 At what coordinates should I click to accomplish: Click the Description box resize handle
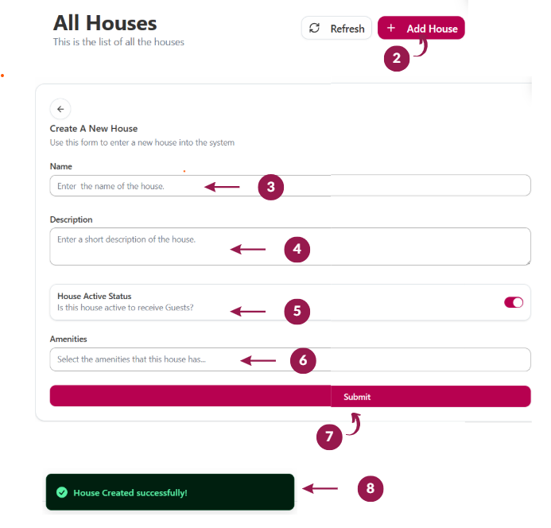526,261
